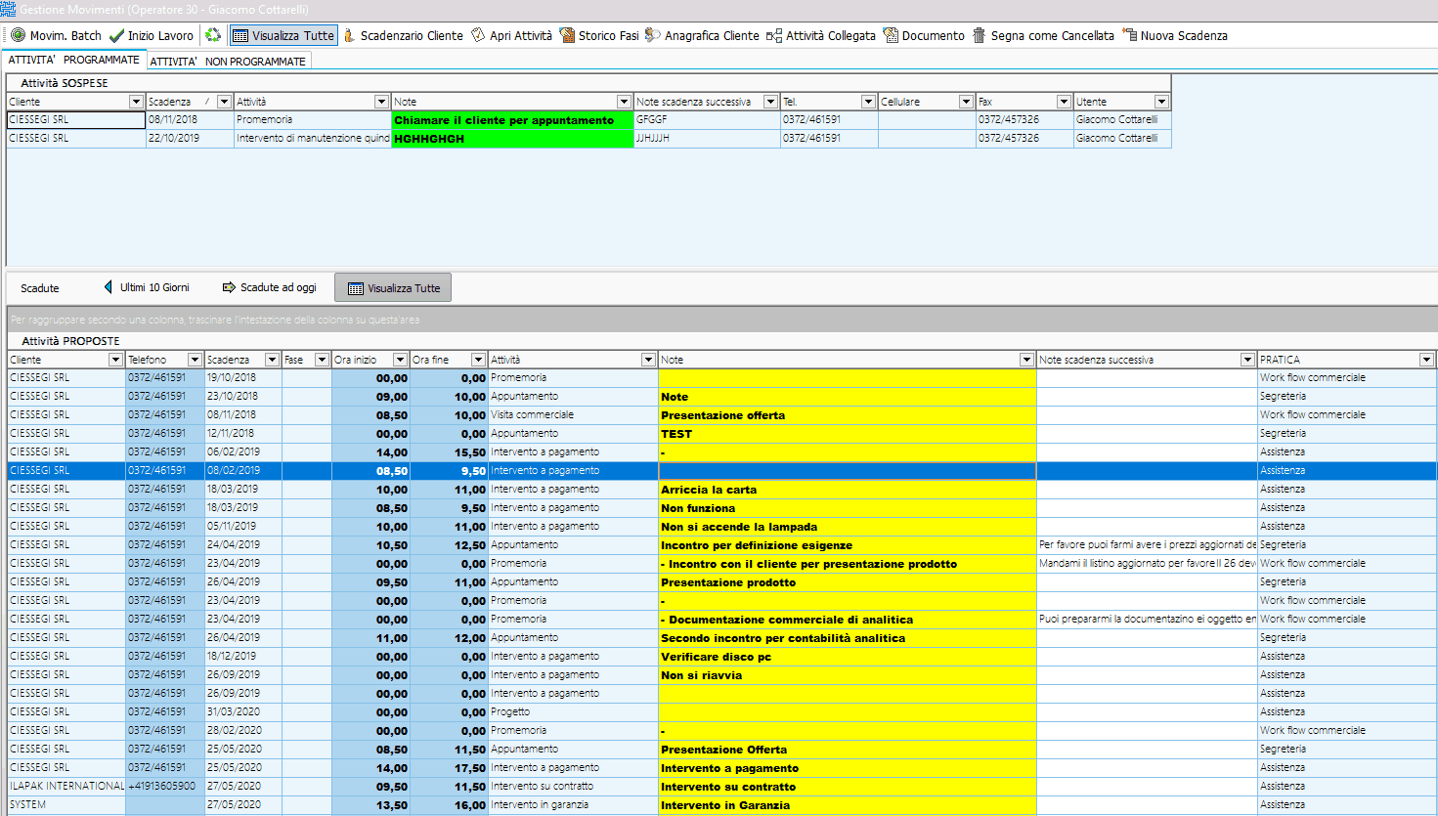Image resolution: width=1438 pixels, height=816 pixels.
Task: Select the 'Non si riavvia' note
Action: [848, 675]
